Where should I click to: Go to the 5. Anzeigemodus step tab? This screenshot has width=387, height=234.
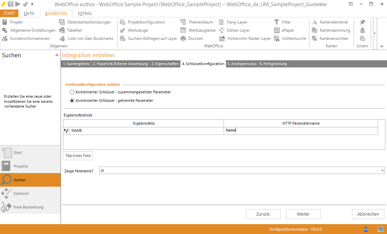pyautogui.click(x=242, y=64)
